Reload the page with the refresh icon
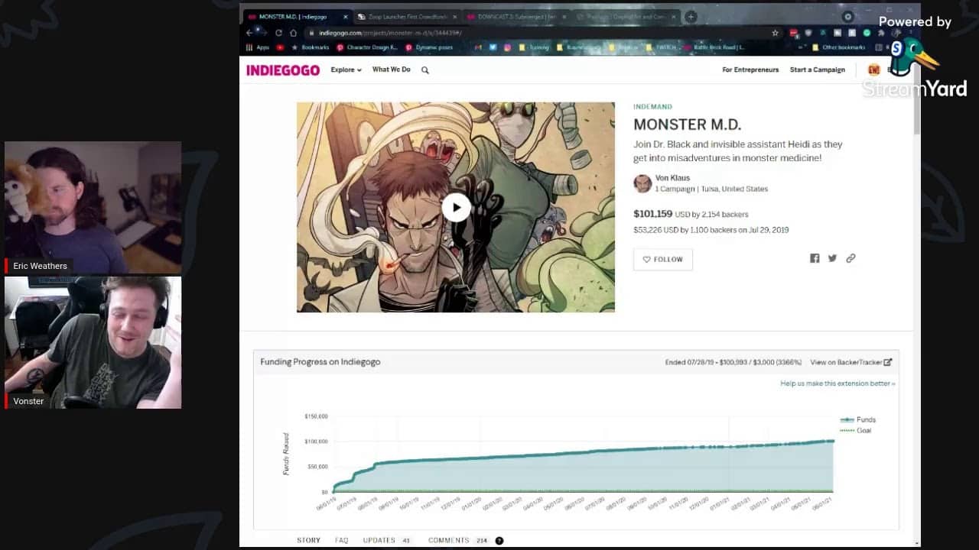979x550 pixels. (x=278, y=33)
